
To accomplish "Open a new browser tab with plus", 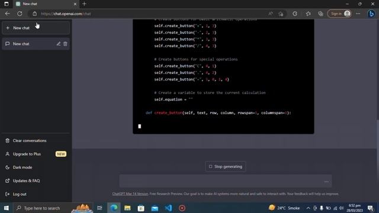I will 84,4.
